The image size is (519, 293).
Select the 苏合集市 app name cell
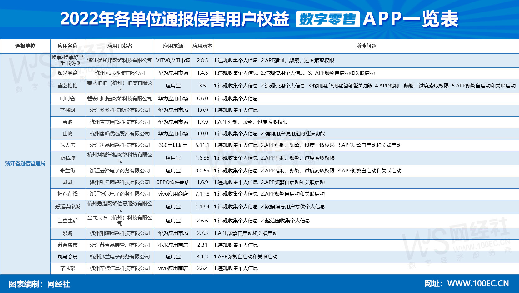click(68, 245)
